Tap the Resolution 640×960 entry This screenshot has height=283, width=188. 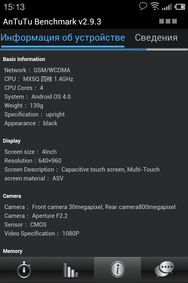33,161
